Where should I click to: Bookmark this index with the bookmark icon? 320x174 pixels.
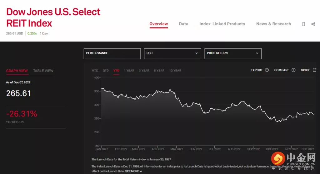303,24
